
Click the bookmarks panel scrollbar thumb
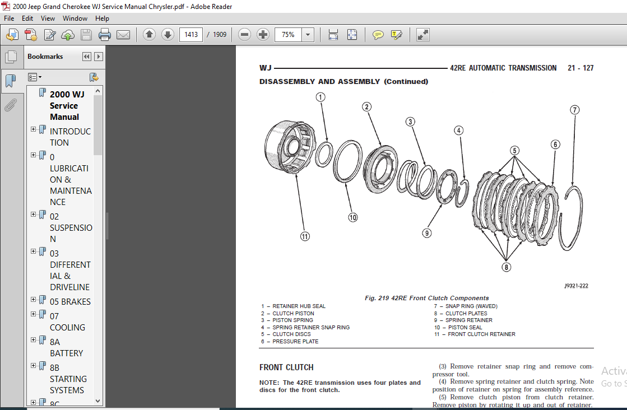click(x=97, y=125)
